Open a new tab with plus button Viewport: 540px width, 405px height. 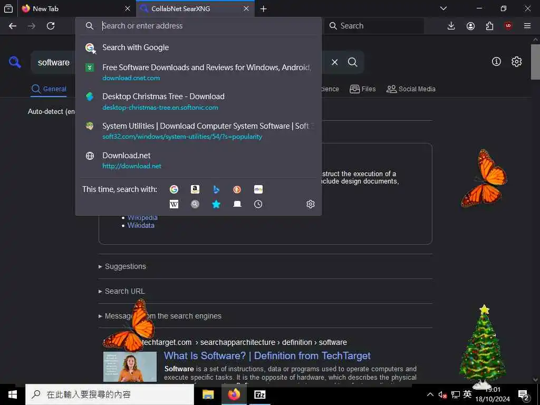[264, 8]
